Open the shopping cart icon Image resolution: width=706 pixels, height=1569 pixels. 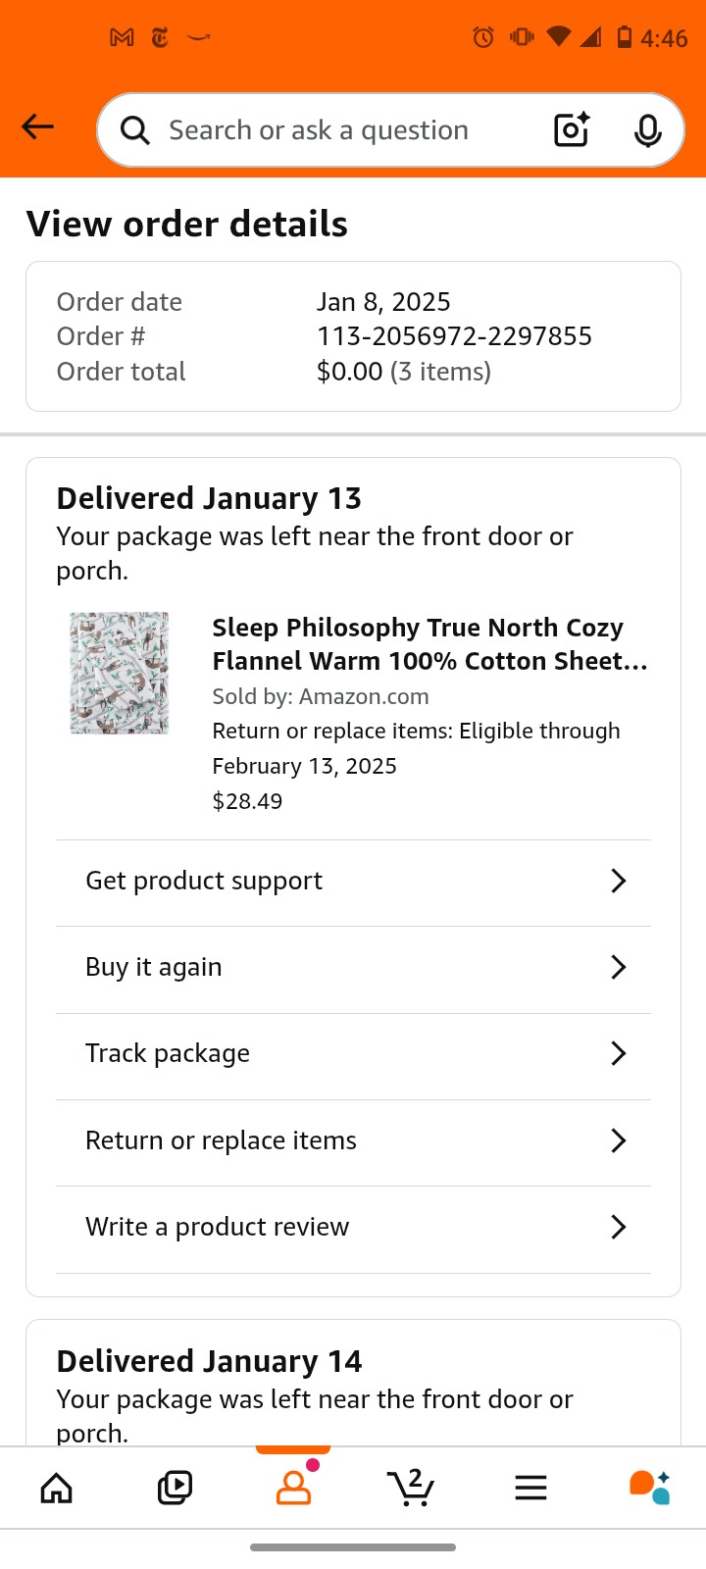click(411, 1488)
